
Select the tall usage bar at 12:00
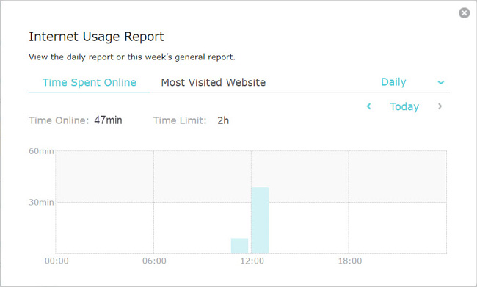point(260,220)
